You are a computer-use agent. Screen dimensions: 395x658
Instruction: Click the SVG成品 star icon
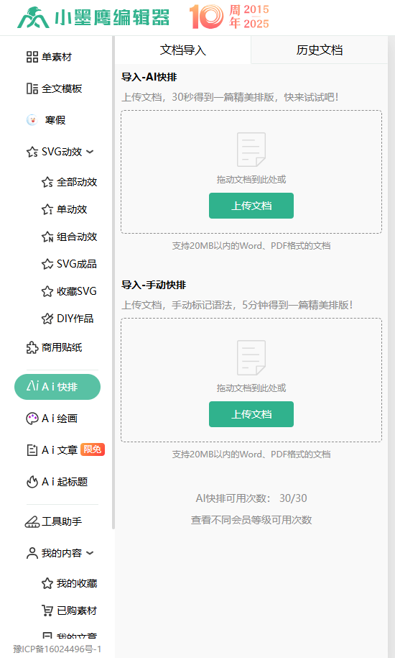pos(47,264)
